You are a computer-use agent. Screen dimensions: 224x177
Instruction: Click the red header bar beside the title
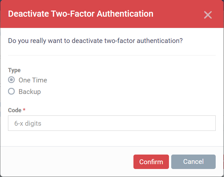[179, 14]
